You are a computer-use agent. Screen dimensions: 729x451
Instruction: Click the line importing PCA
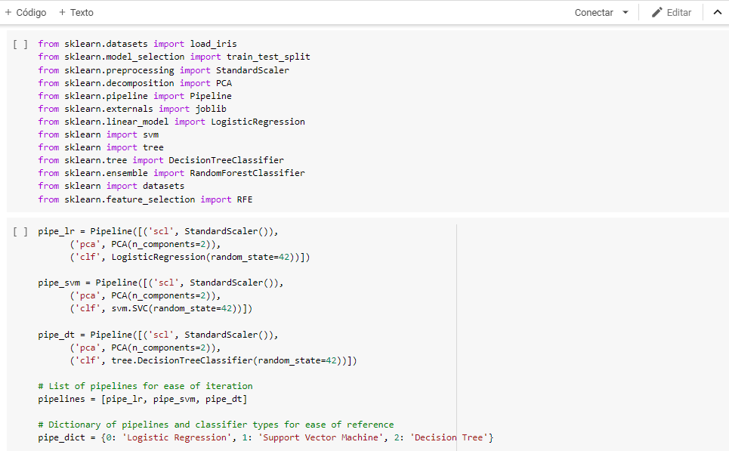coord(134,83)
